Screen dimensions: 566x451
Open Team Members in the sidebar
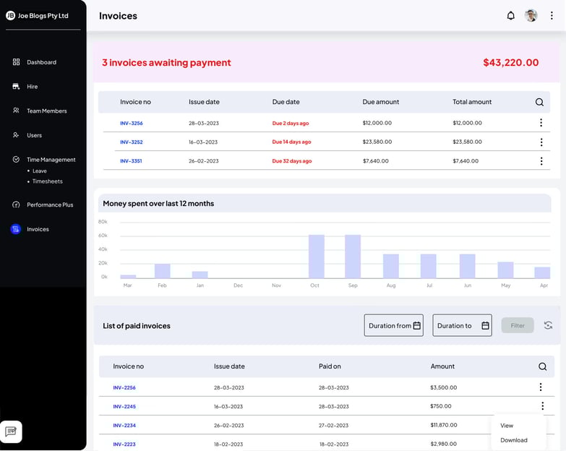[x=46, y=111]
